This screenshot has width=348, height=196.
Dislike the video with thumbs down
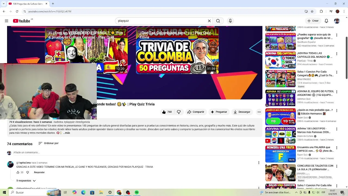tap(179, 112)
